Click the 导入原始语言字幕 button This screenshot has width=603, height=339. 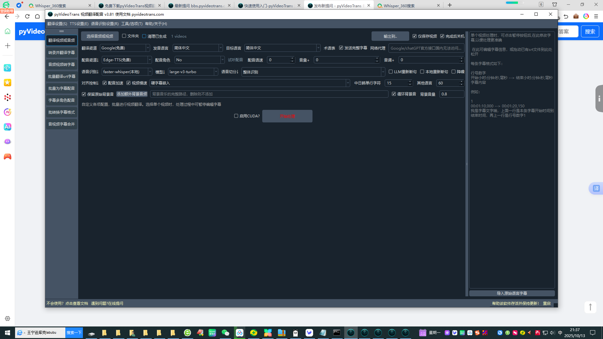click(x=512, y=293)
